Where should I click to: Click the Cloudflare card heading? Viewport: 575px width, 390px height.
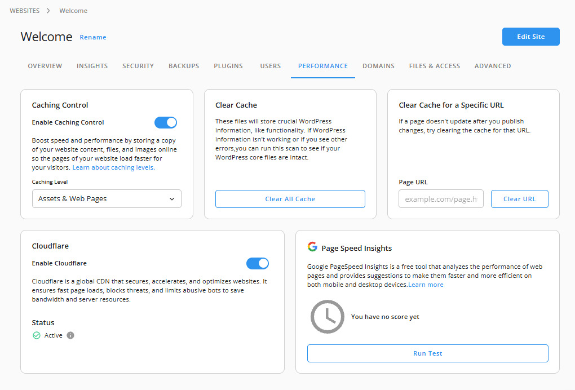tap(50, 246)
